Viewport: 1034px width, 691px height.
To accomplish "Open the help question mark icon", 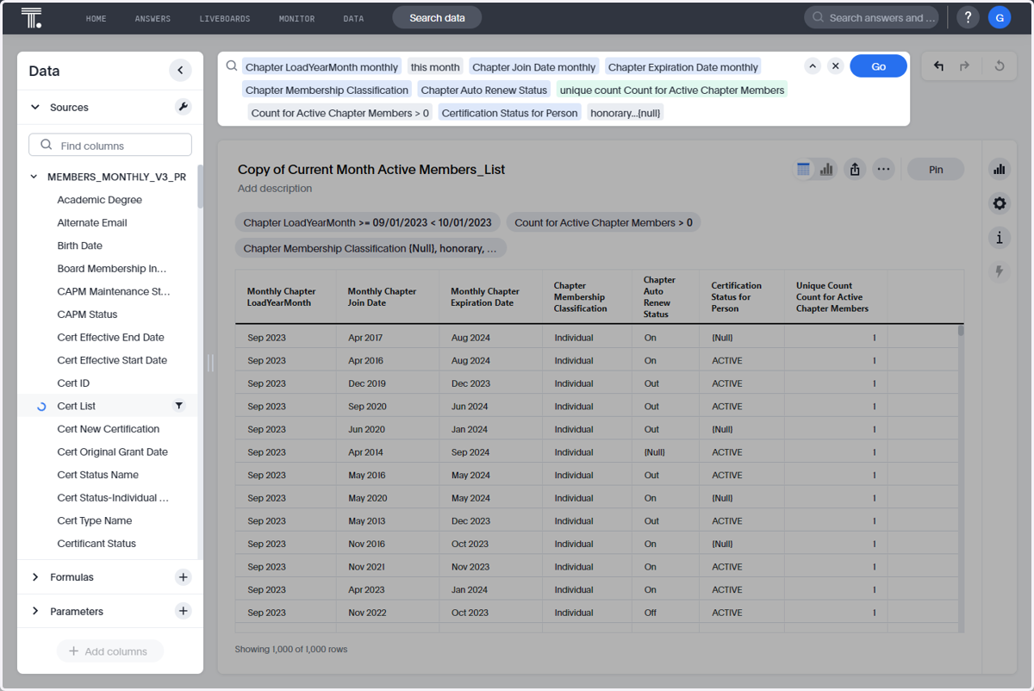I will point(968,17).
